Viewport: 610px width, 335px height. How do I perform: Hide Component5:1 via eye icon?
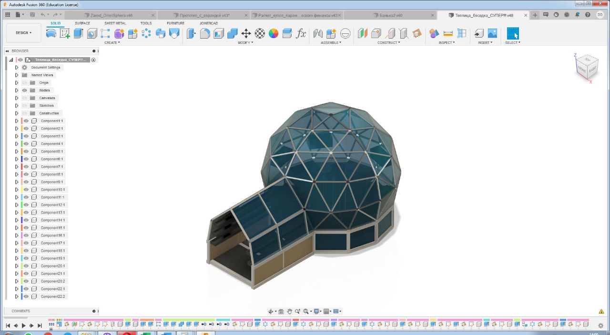(26, 151)
